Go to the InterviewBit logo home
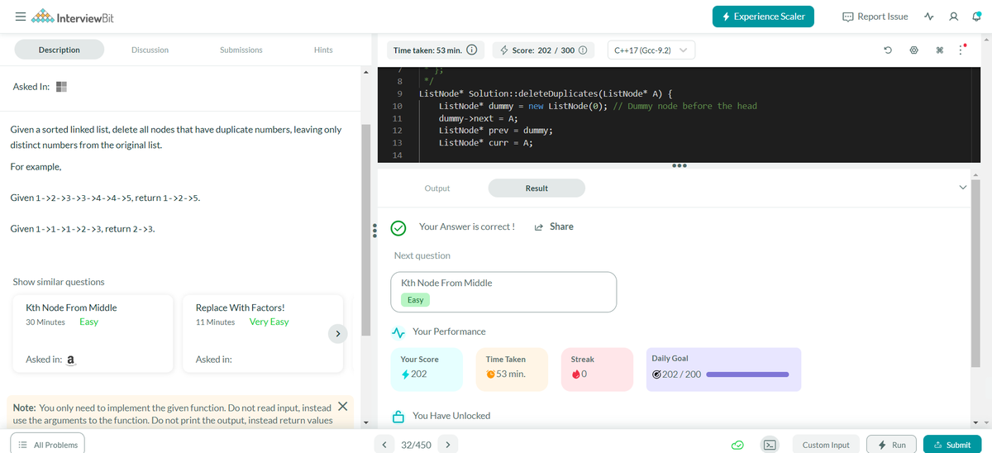The height and width of the screenshot is (453, 992). coord(72,18)
